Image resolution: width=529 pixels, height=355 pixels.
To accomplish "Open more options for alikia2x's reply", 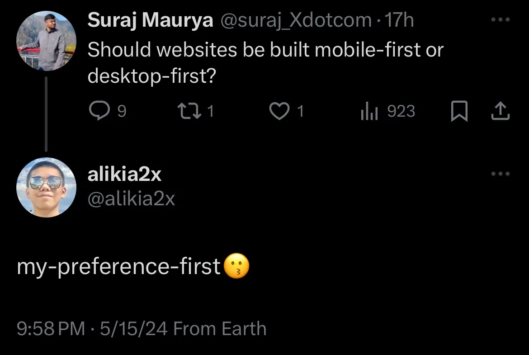I will point(500,174).
